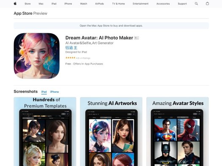This screenshot has height=166, width=222.
Task: View the Amazing Avatar Styles screenshot
Action: point(178,131)
